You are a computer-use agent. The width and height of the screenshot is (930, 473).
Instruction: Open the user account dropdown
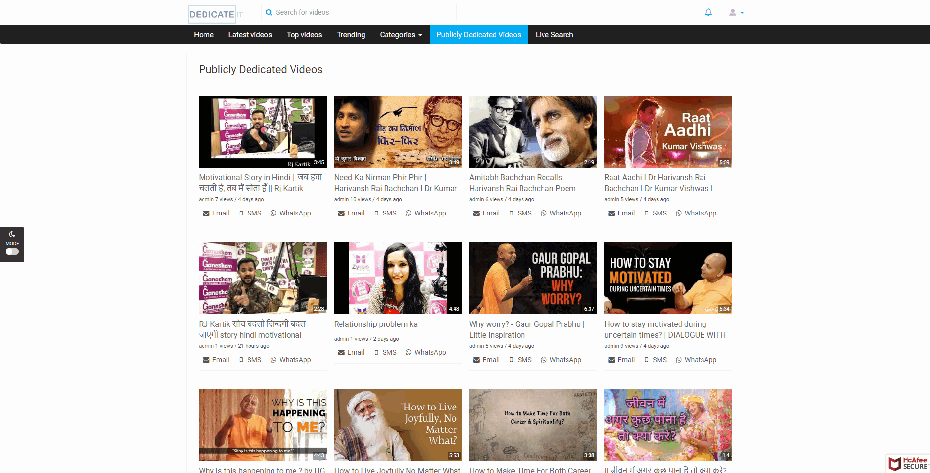point(736,12)
